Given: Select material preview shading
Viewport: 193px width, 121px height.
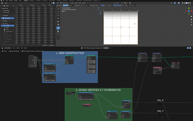Looking at the screenshot, I should point(188,3).
